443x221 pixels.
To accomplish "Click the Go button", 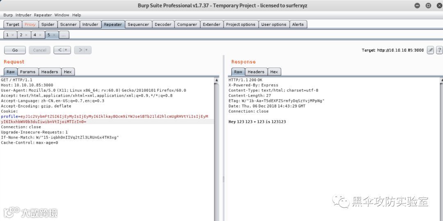I will (x=15, y=50).
